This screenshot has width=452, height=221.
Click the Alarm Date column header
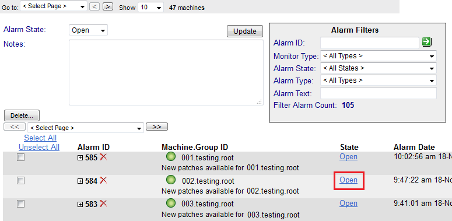tap(414, 148)
